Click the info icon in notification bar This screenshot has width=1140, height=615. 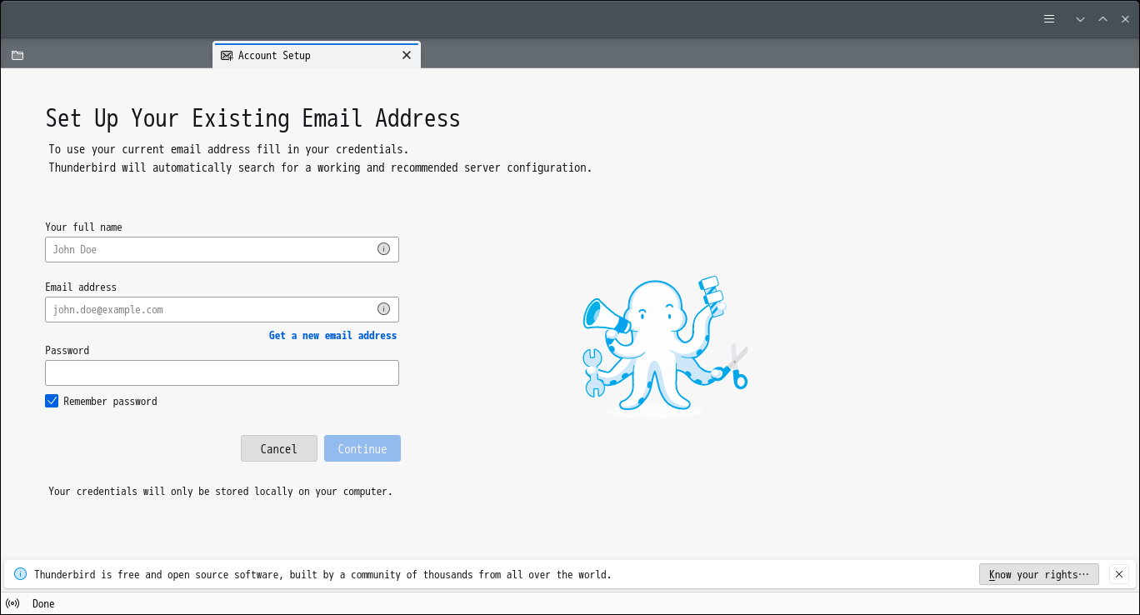[20, 574]
